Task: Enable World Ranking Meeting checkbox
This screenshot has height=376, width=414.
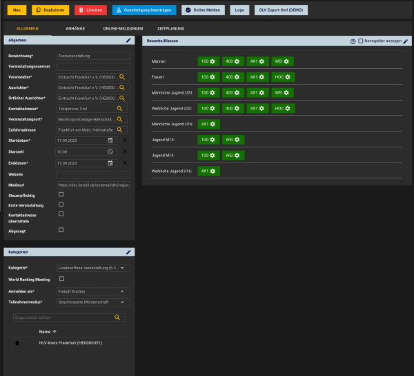Action: point(61,279)
